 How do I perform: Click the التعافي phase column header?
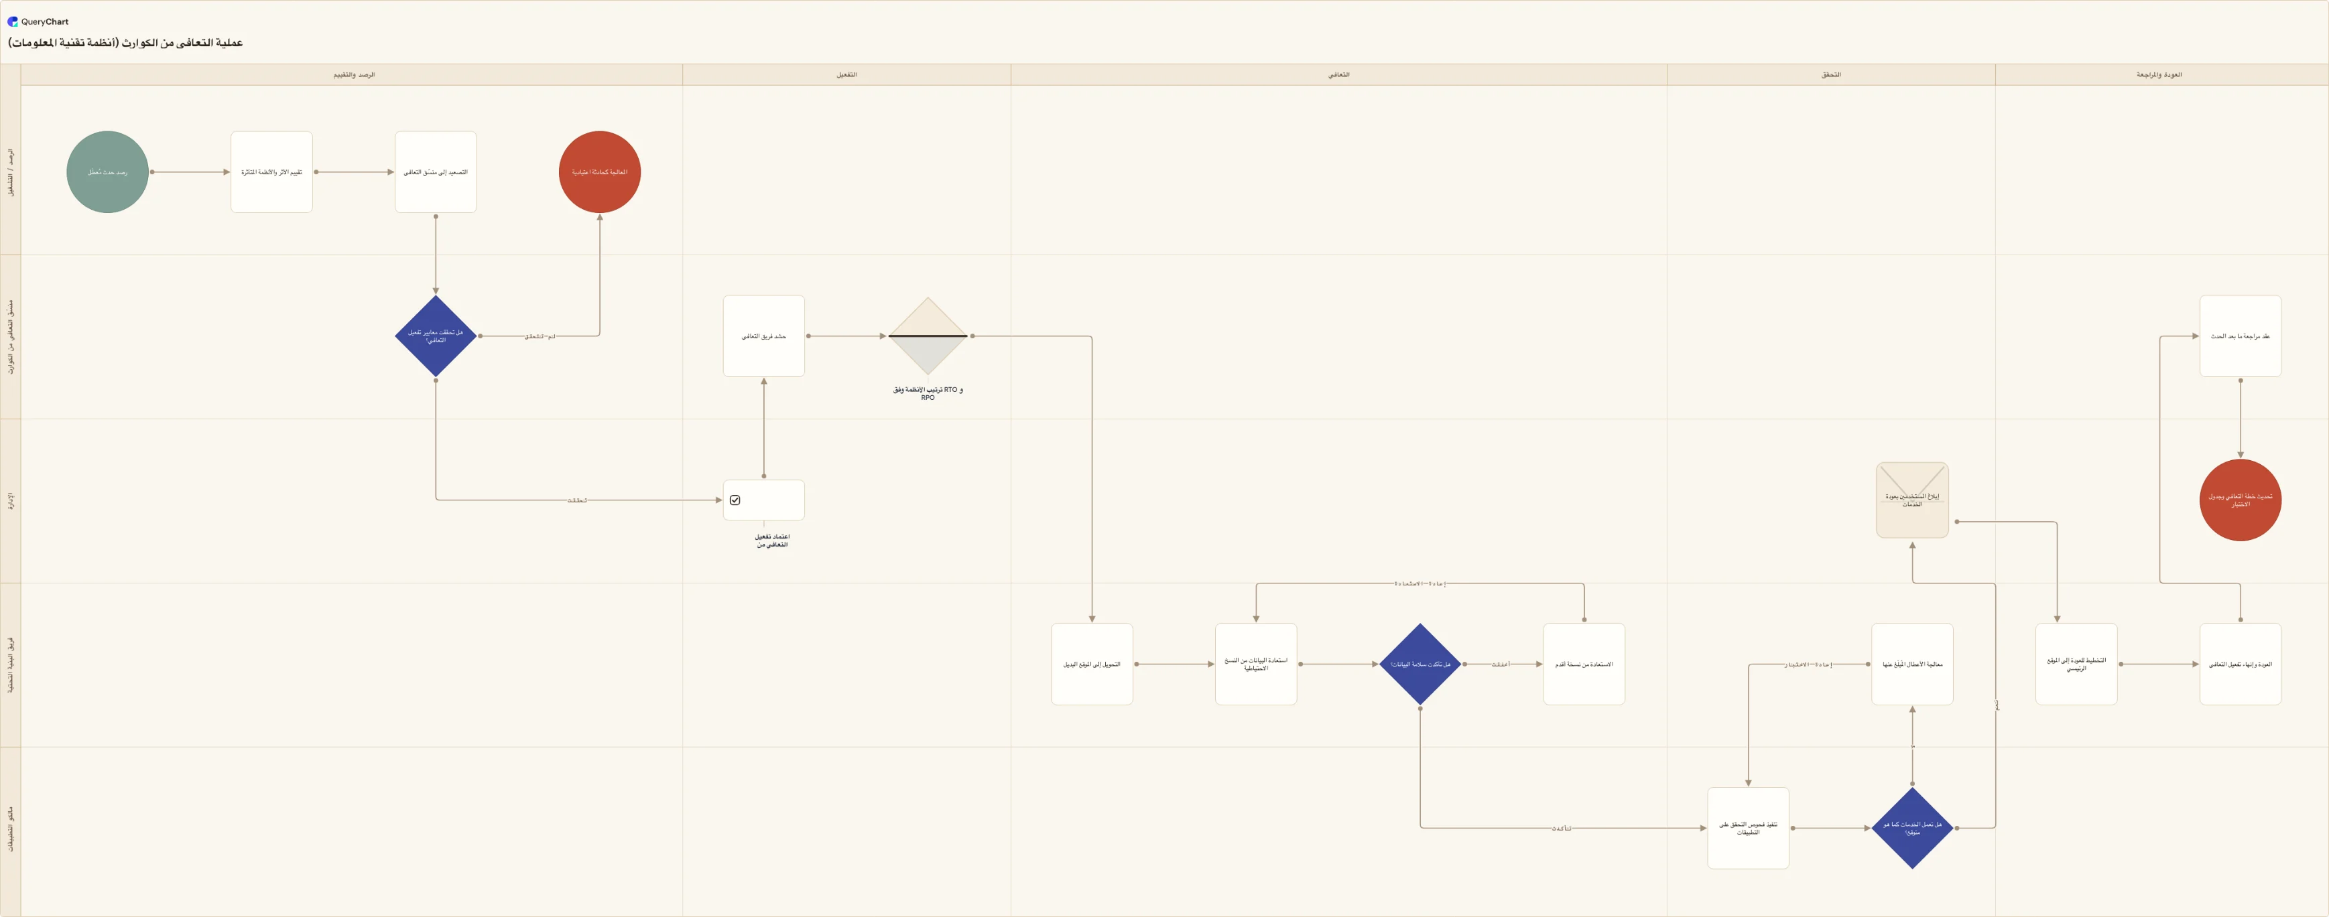(x=1339, y=75)
